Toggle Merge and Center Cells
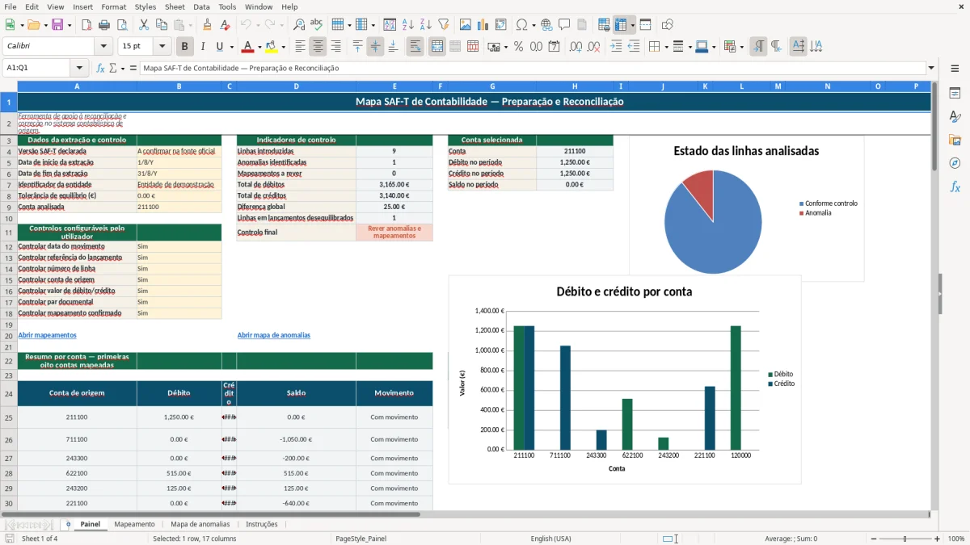This screenshot has height=545, width=970. pos(437,47)
